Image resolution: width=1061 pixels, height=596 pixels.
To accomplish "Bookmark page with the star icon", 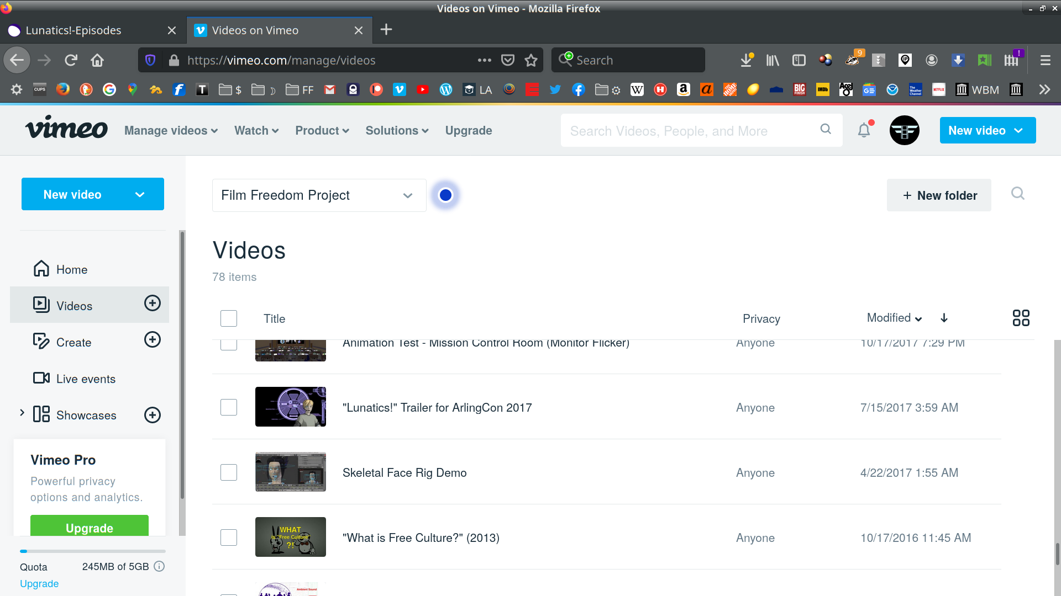I will (x=531, y=60).
